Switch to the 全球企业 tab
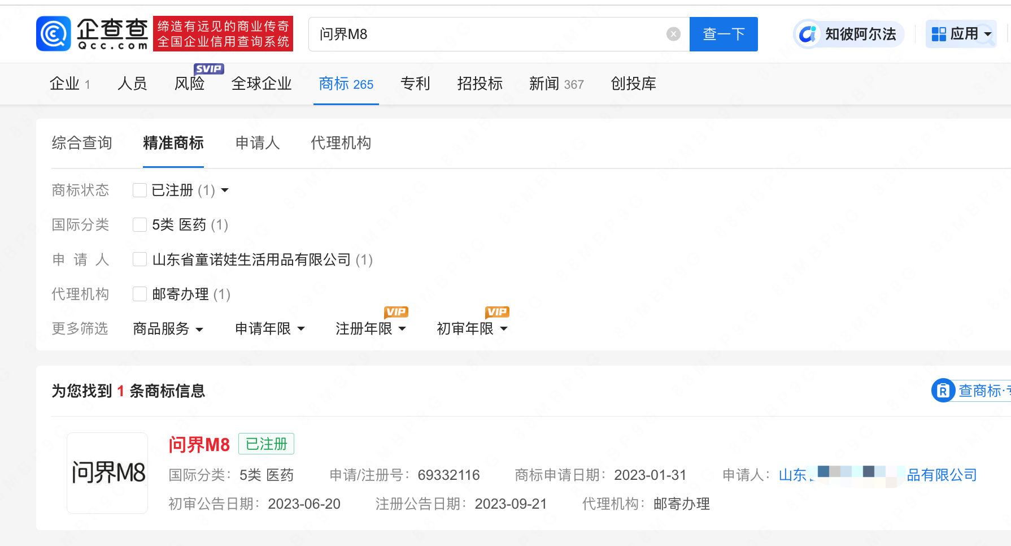The height and width of the screenshot is (546, 1011). pyautogui.click(x=262, y=84)
